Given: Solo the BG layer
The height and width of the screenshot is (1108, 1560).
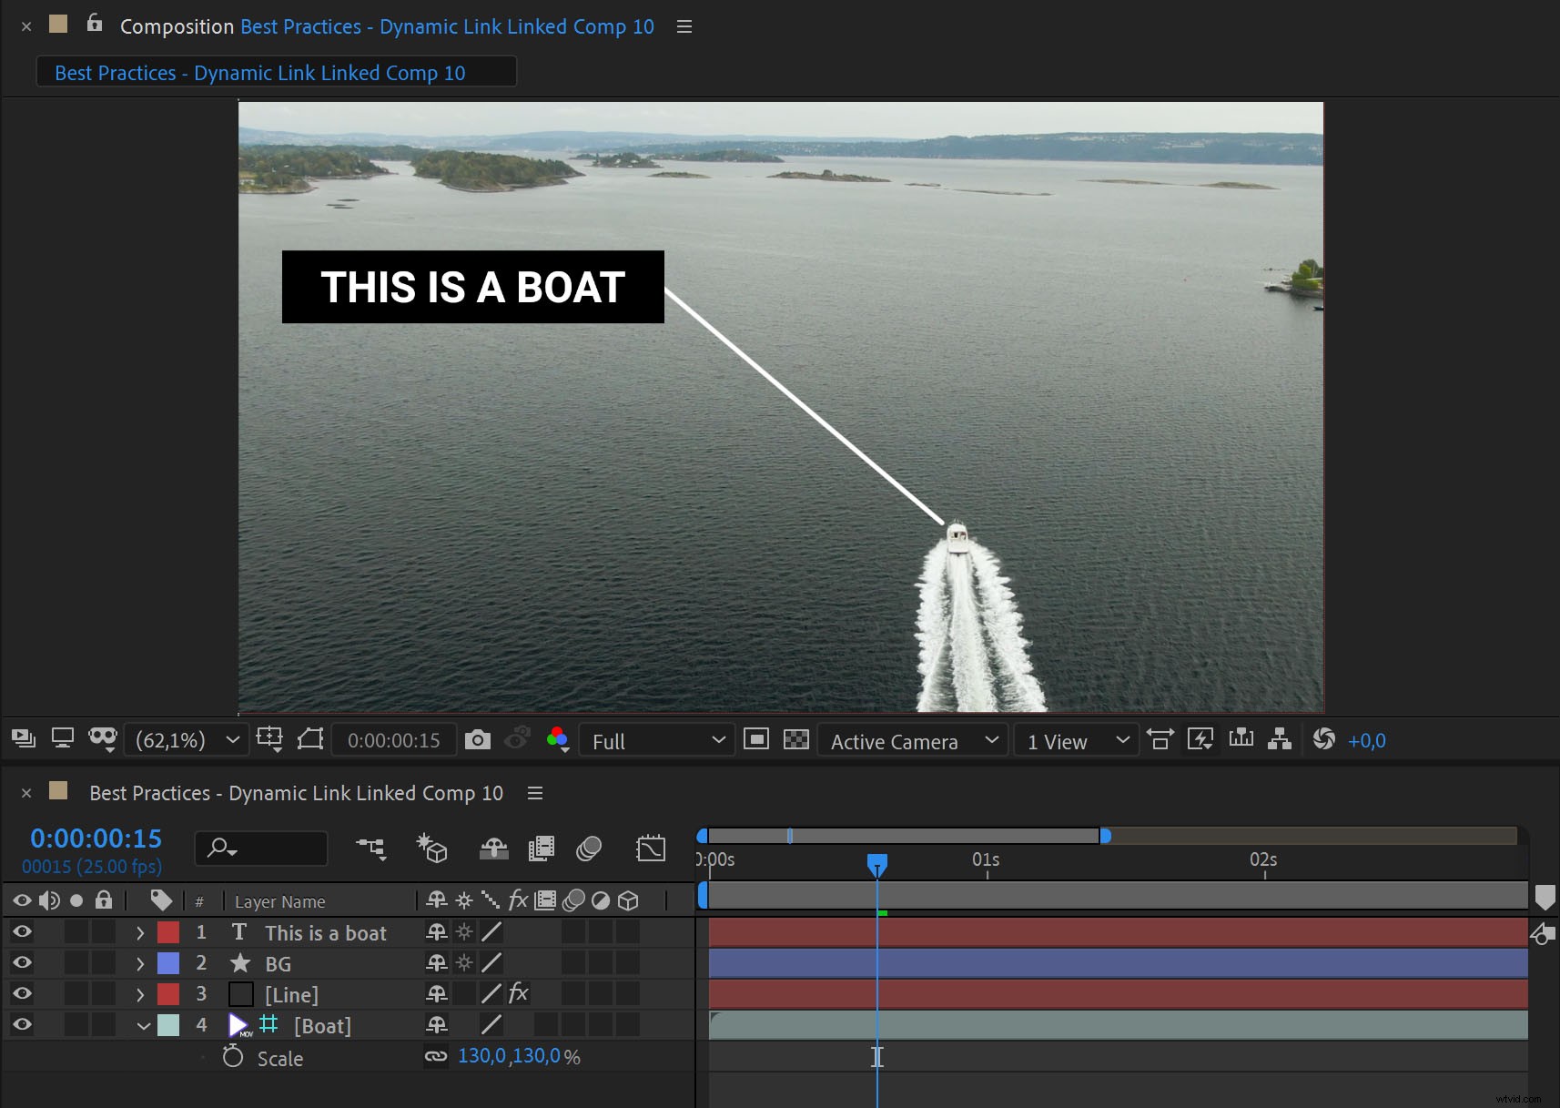Looking at the screenshot, I should tap(77, 963).
